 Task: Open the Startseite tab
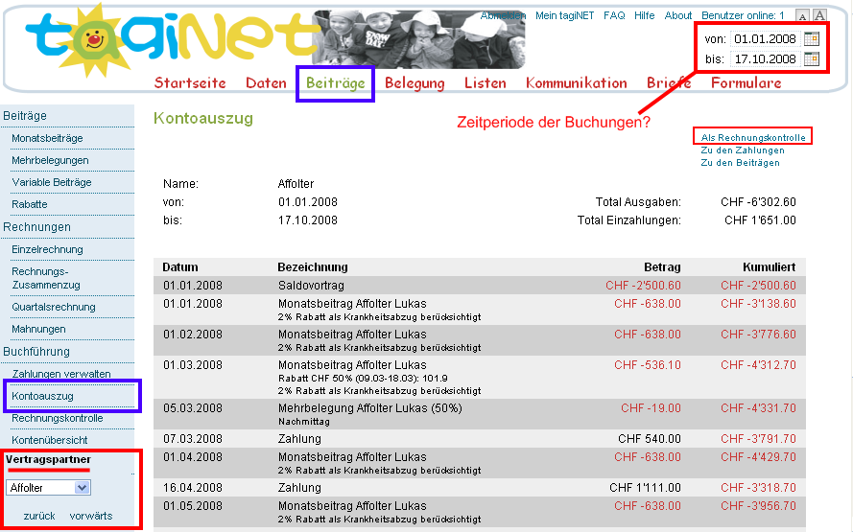point(190,83)
